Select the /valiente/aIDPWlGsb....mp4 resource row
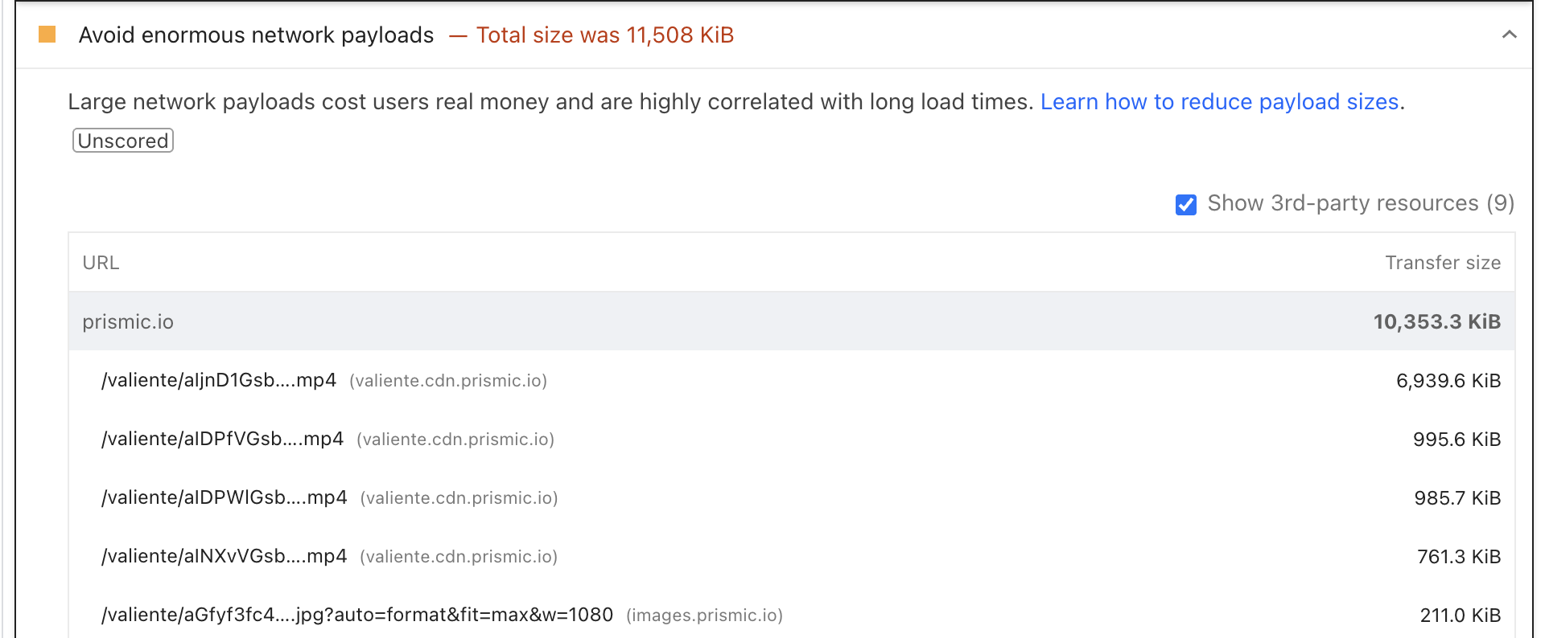 pos(224,497)
